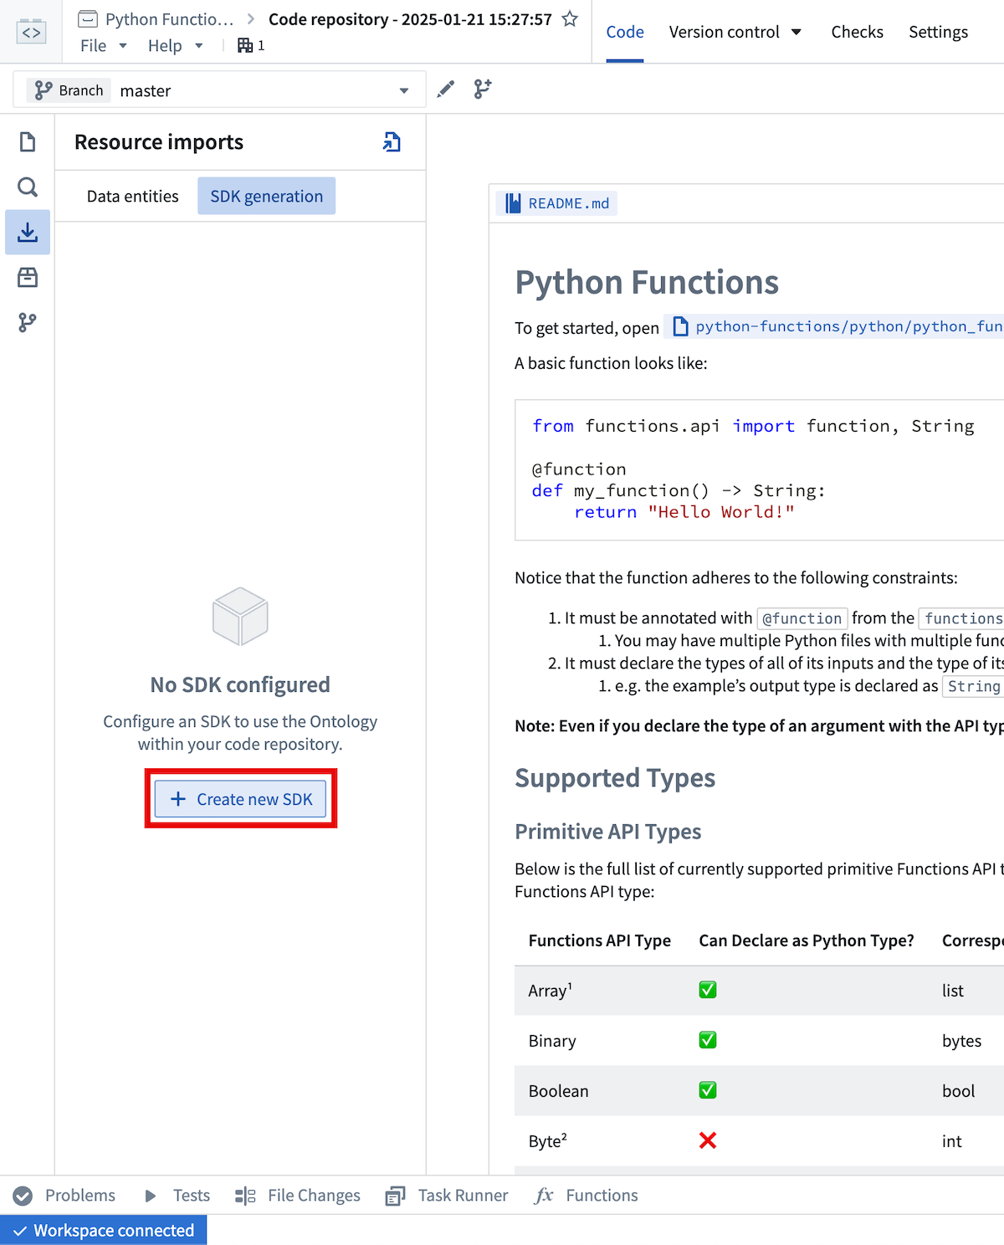This screenshot has height=1245, width=1004.
Task: Click the File Changes diff icon
Action: [245, 1196]
